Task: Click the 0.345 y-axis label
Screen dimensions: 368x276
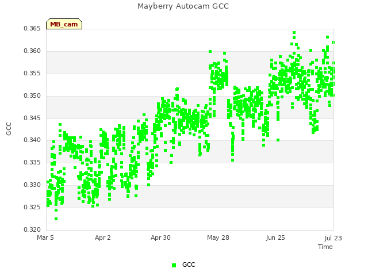Action: click(32, 118)
